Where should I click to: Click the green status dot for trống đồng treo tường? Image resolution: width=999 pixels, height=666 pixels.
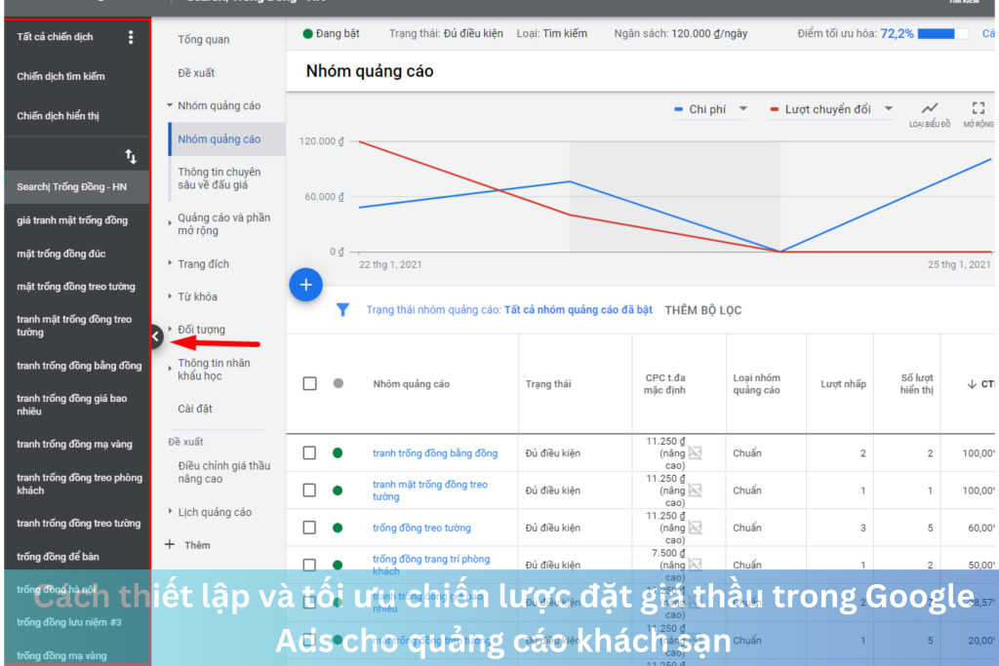coord(338,528)
